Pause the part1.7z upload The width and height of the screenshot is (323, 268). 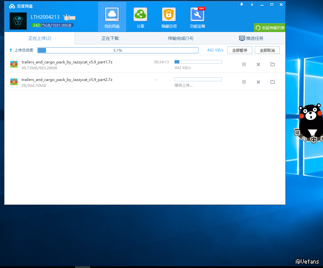(244, 64)
